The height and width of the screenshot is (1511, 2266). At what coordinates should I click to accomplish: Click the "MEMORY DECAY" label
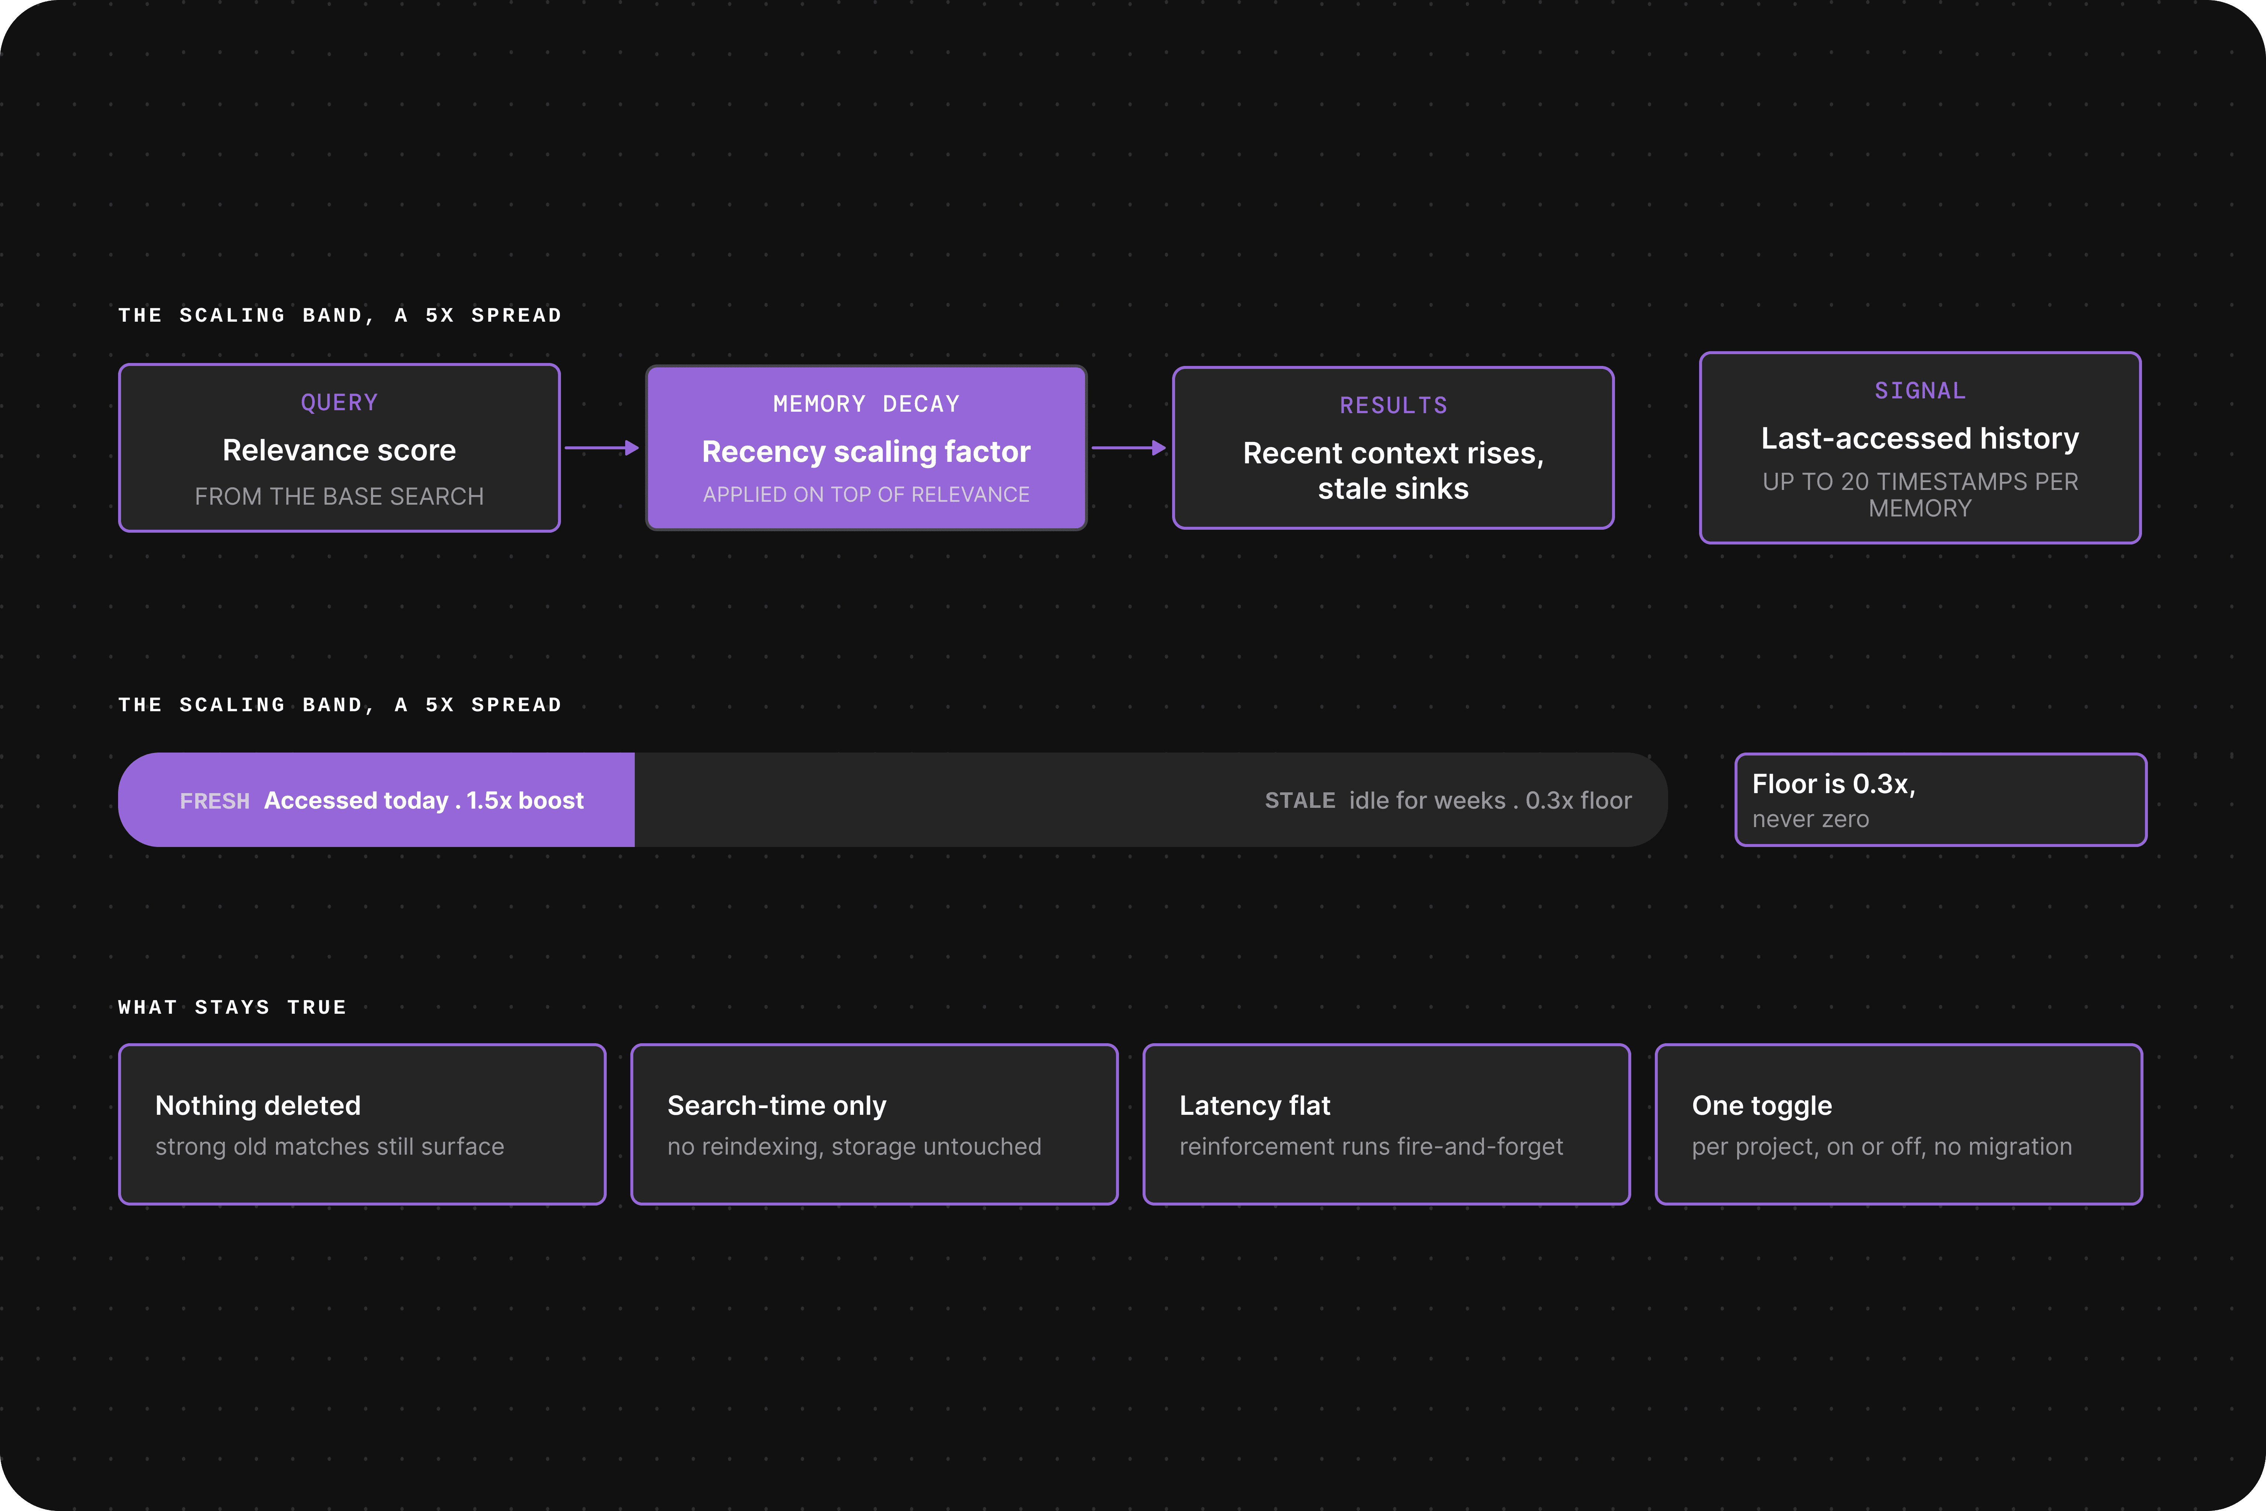867,405
